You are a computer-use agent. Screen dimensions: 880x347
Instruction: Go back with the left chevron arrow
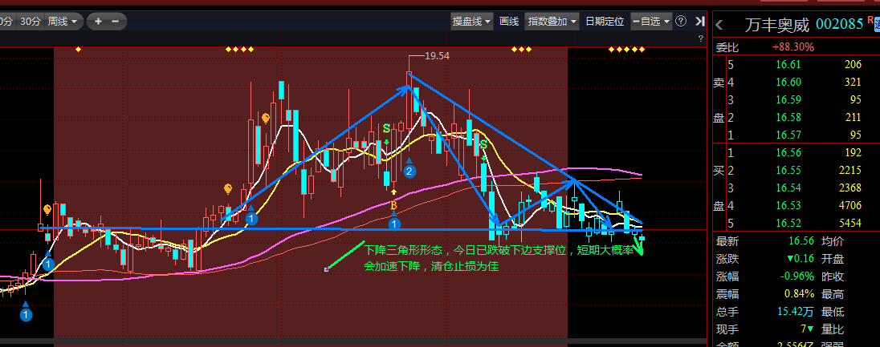[x=719, y=25]
